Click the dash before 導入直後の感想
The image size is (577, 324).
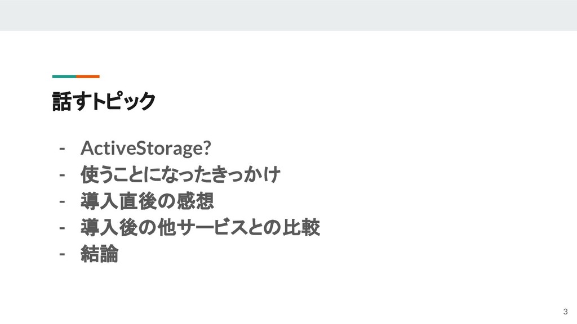pos(63,202)
